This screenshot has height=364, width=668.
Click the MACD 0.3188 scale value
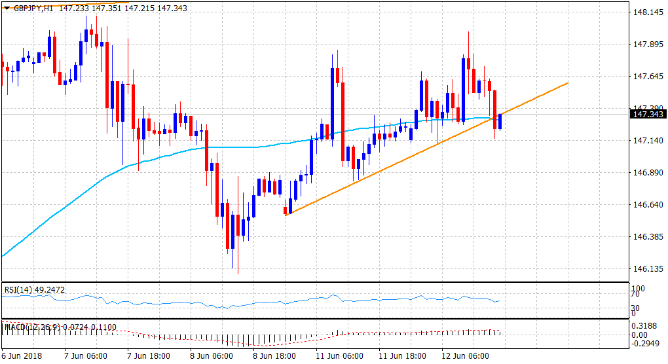pos(645,325)
